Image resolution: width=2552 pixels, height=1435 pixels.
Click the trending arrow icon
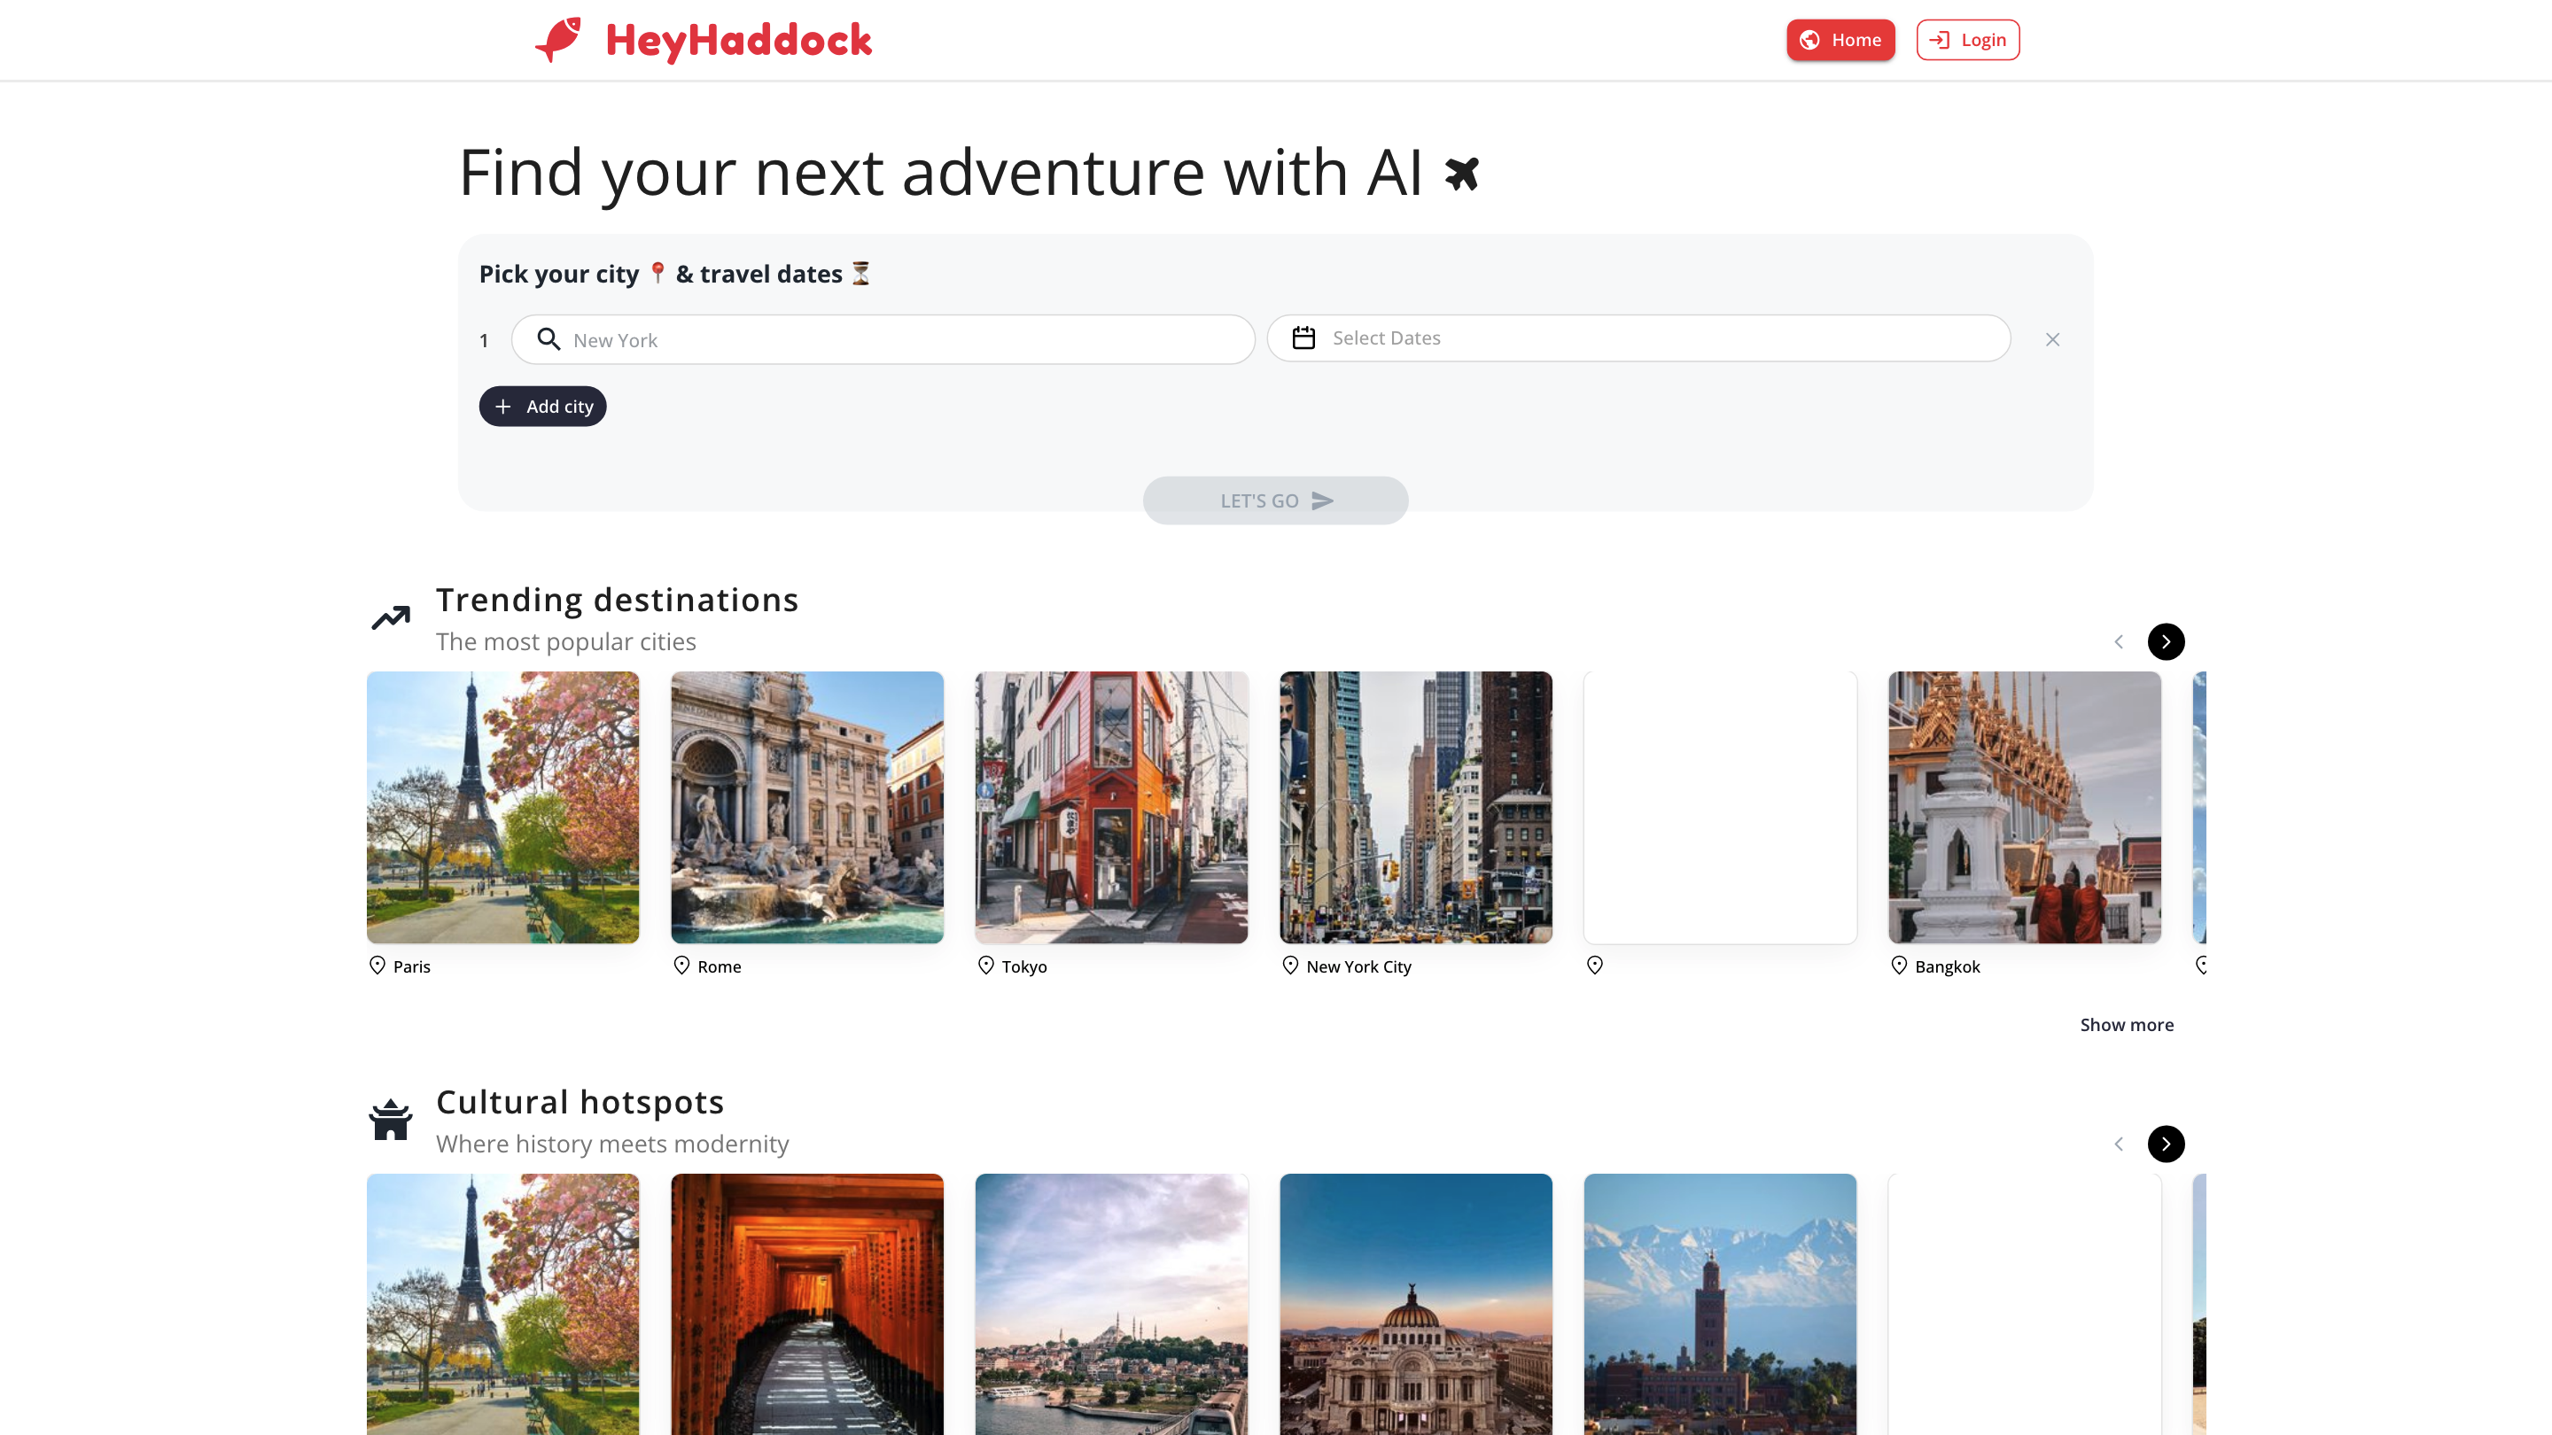(390, 618)
